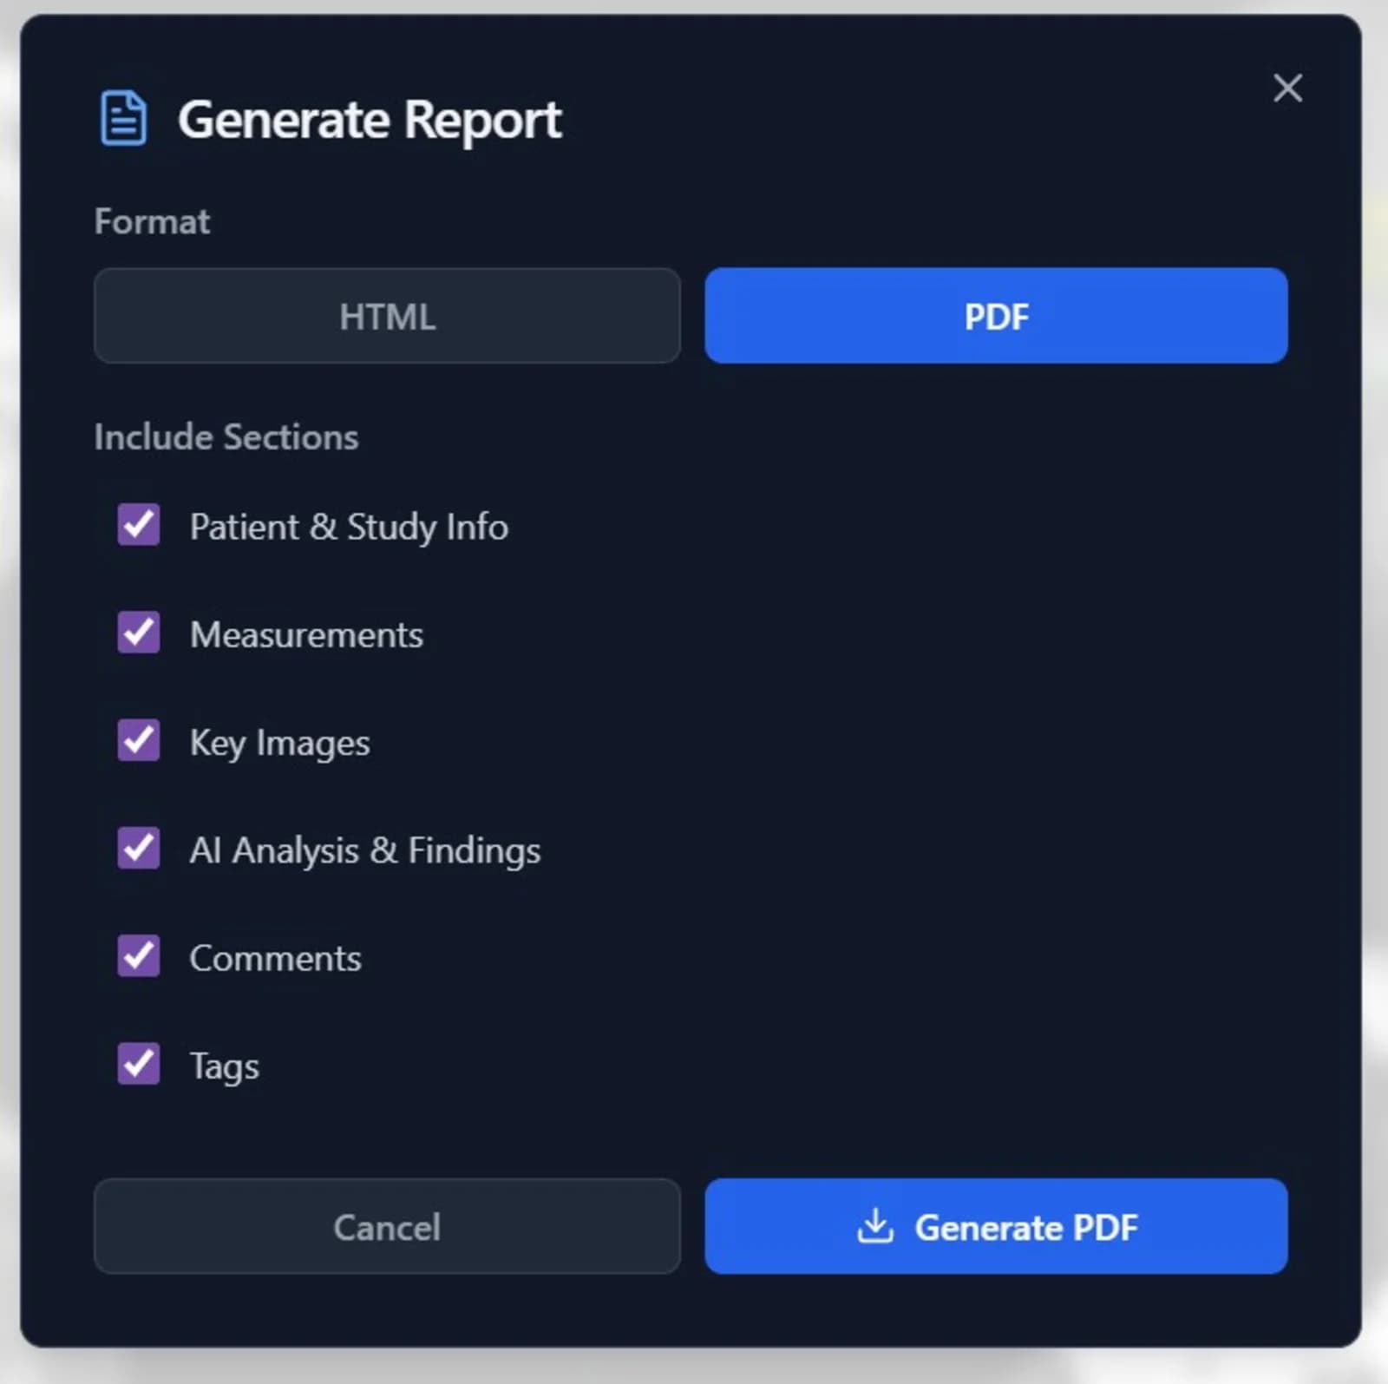Uncheck the Tags section
Screen dimensions: 1388x1384
click(x=138, y=1065)
